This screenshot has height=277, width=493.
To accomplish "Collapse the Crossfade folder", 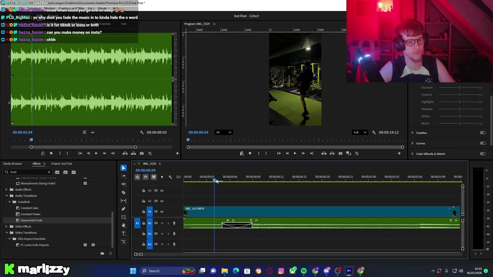I will pos(10,202).
